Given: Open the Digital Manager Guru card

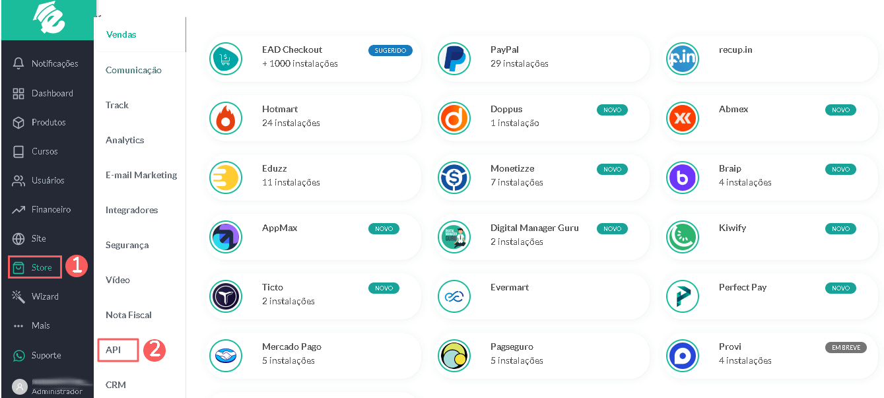Looking at the screenshot, I should (x=541, y=237).
